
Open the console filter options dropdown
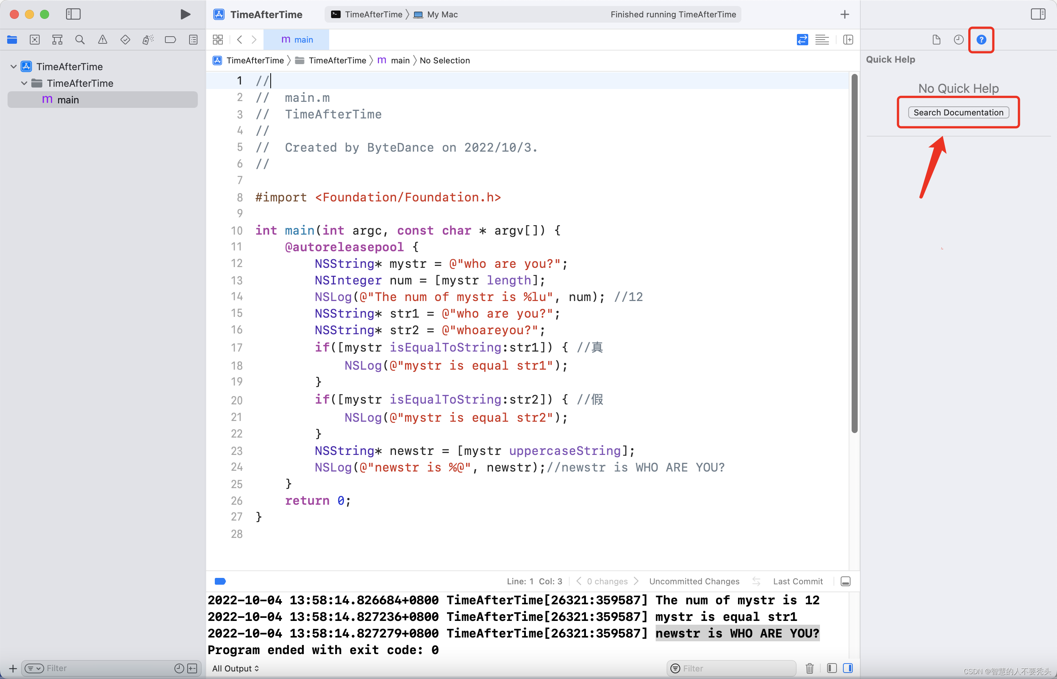pyautogui.click(x=675, y=668)
